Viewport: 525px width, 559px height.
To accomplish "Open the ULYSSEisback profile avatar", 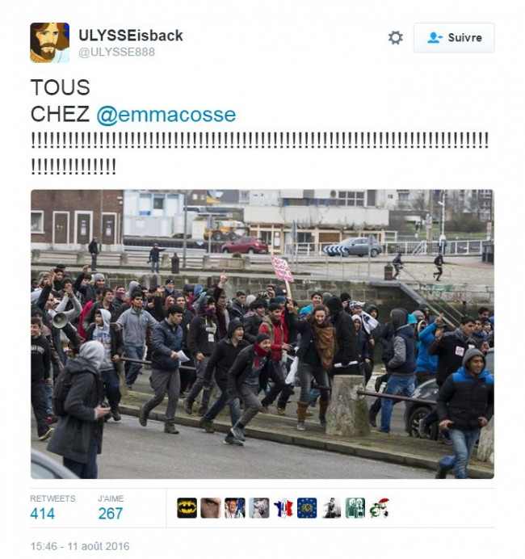I will tap(49, 43).
